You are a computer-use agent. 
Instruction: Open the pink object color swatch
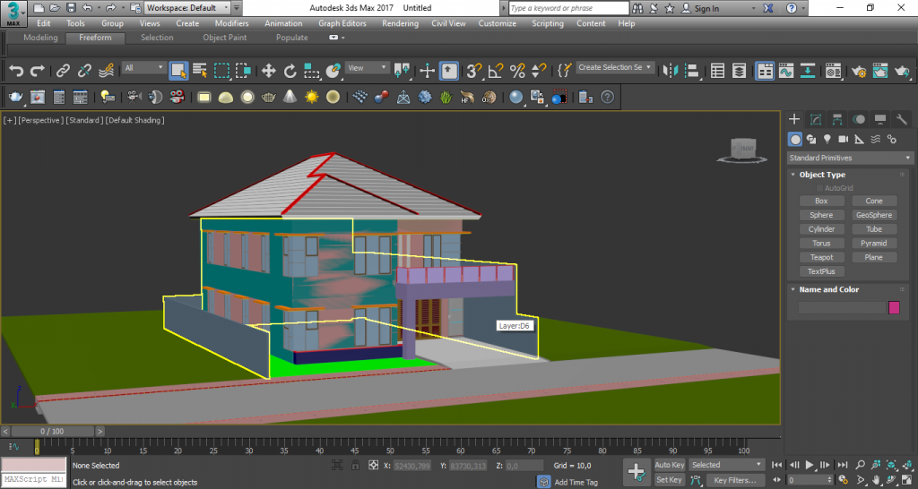click(894, 308)
